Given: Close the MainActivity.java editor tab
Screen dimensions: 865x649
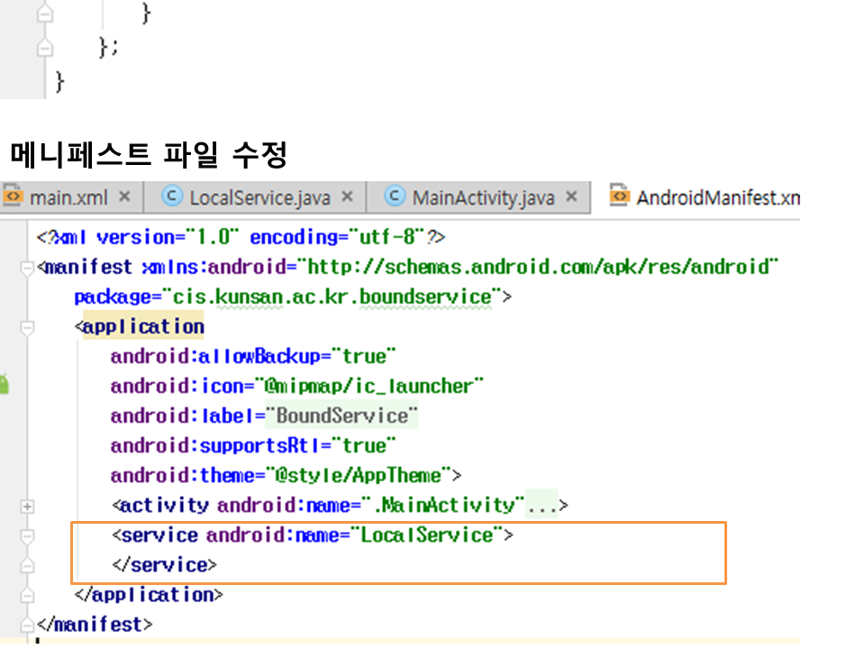Looking at the screenshot, I should tap(571, 197).
